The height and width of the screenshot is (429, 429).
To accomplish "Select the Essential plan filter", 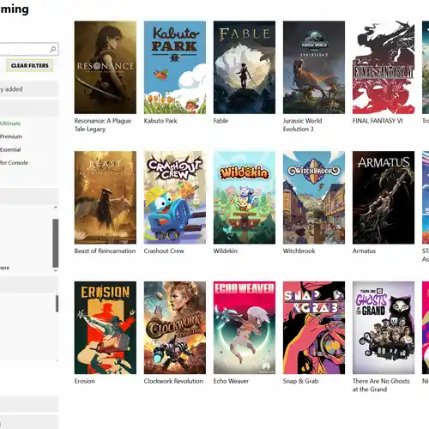I will pos(10,149).
